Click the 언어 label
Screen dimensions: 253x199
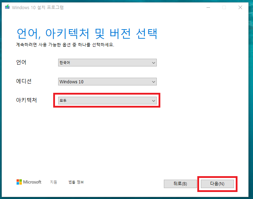click(21, 62)
